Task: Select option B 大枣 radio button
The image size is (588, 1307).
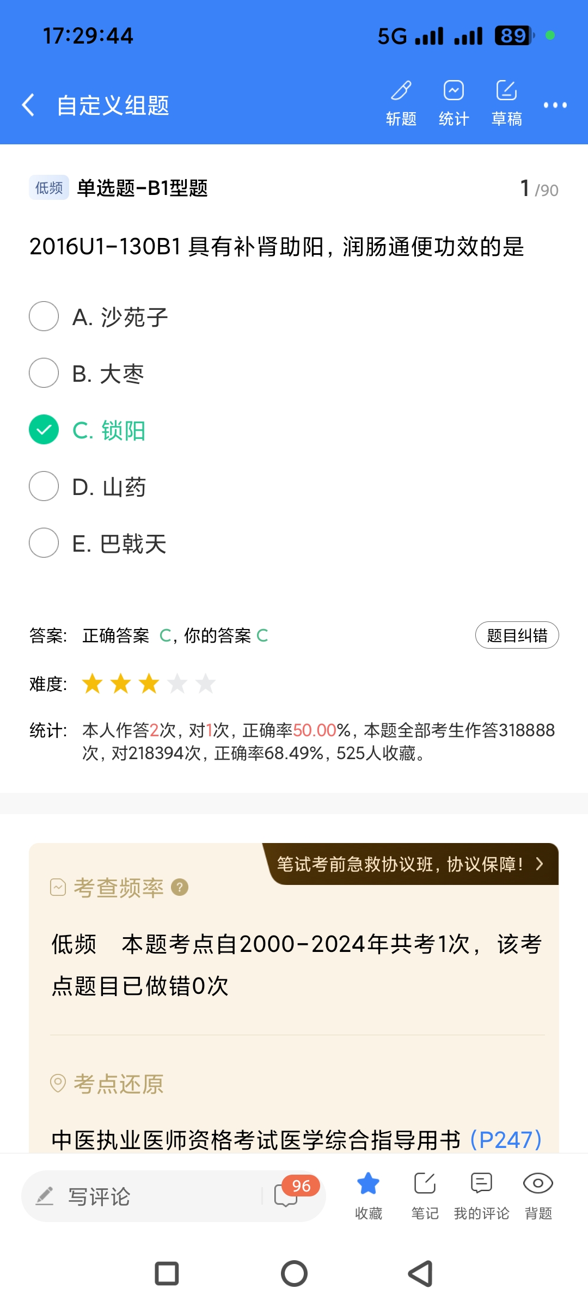Action: 44,373
